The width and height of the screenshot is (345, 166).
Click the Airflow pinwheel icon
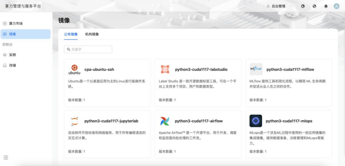pyautogui.click(x=165, y=121)
